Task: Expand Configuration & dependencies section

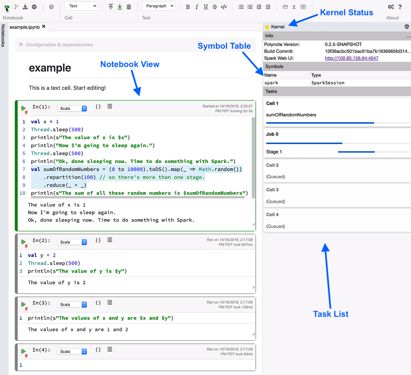Action: 135,45
